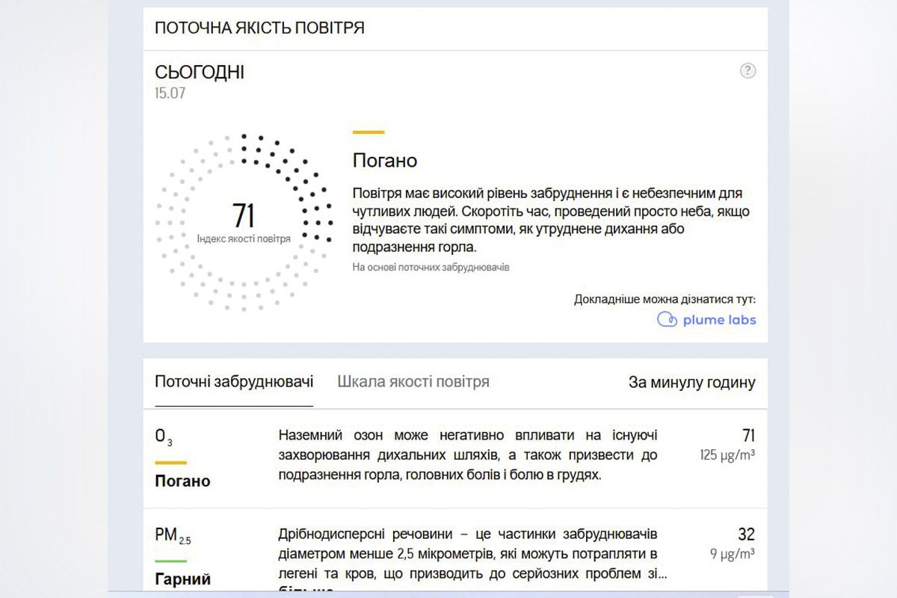Click the Plume Labs cloud logo icon
Image resolution: width=897 pixels, height=598 pixels.
[x=667, y=320]
